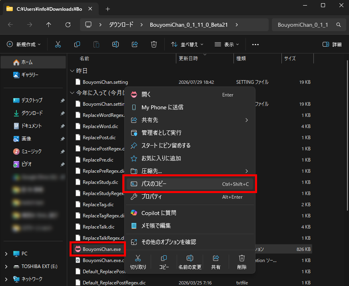Choose Copilot に質問
Screen dimensions: 349x286
[x=189, y=213]
